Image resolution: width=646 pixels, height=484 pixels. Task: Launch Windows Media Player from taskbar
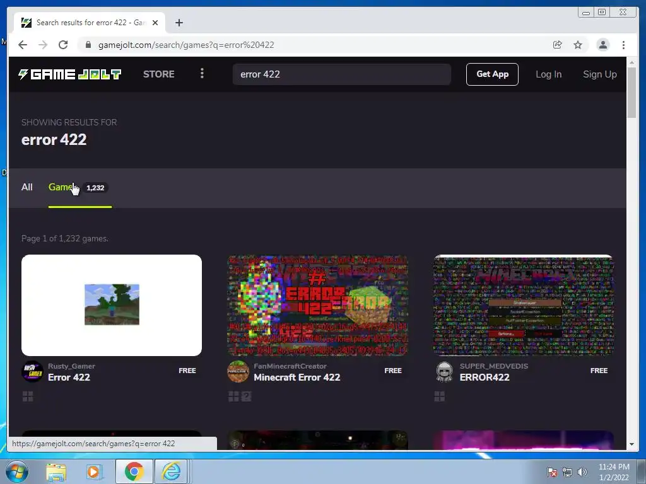93,471
